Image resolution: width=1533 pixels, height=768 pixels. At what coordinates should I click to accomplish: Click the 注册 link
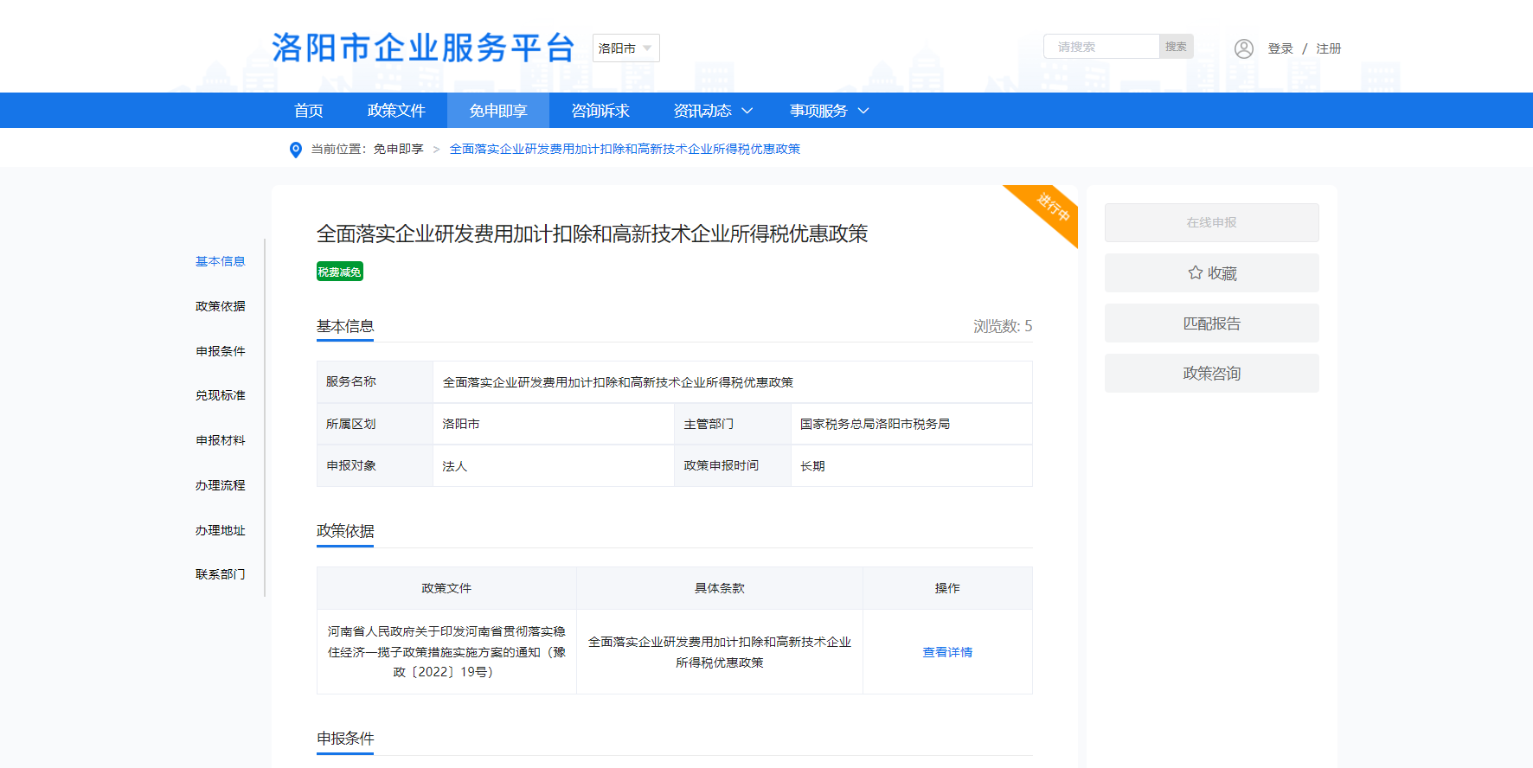(x=1329, y=48)
